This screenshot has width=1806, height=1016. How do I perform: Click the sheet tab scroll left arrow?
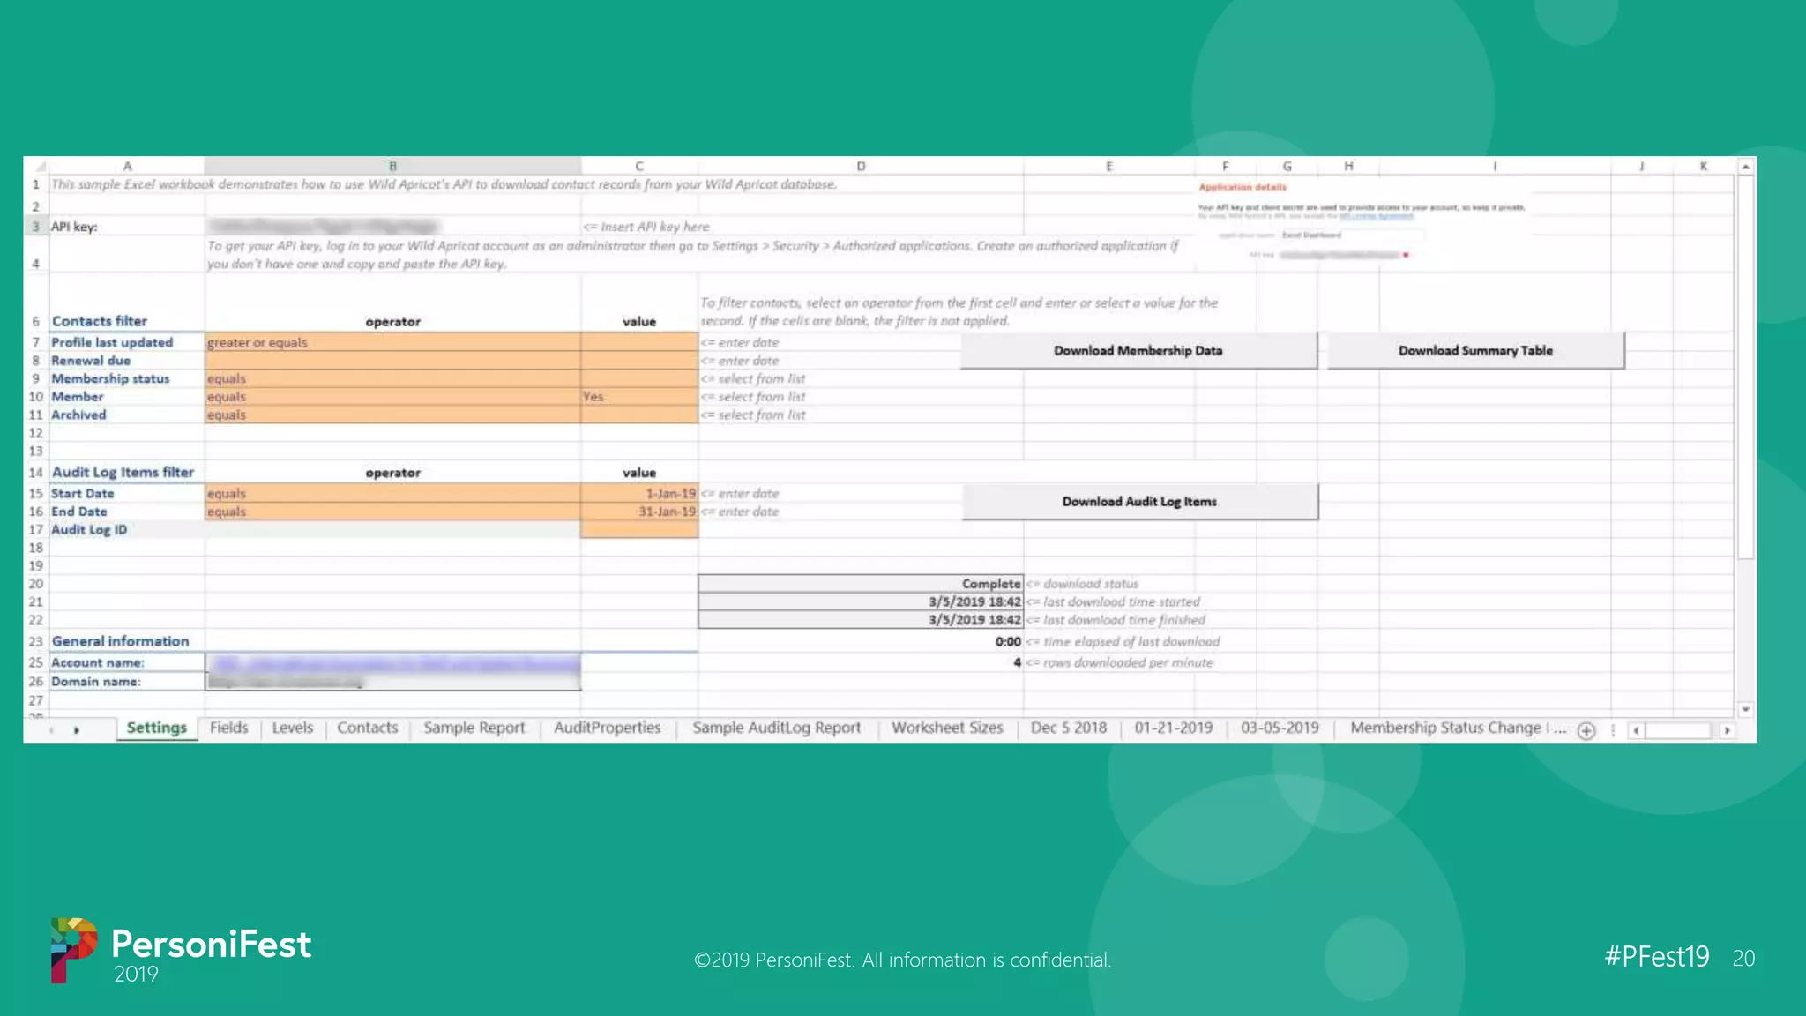coord(51,730)
